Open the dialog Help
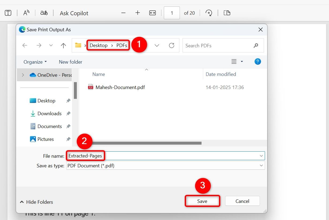Viewport: 329px width, 220px height. coord(258,61)
